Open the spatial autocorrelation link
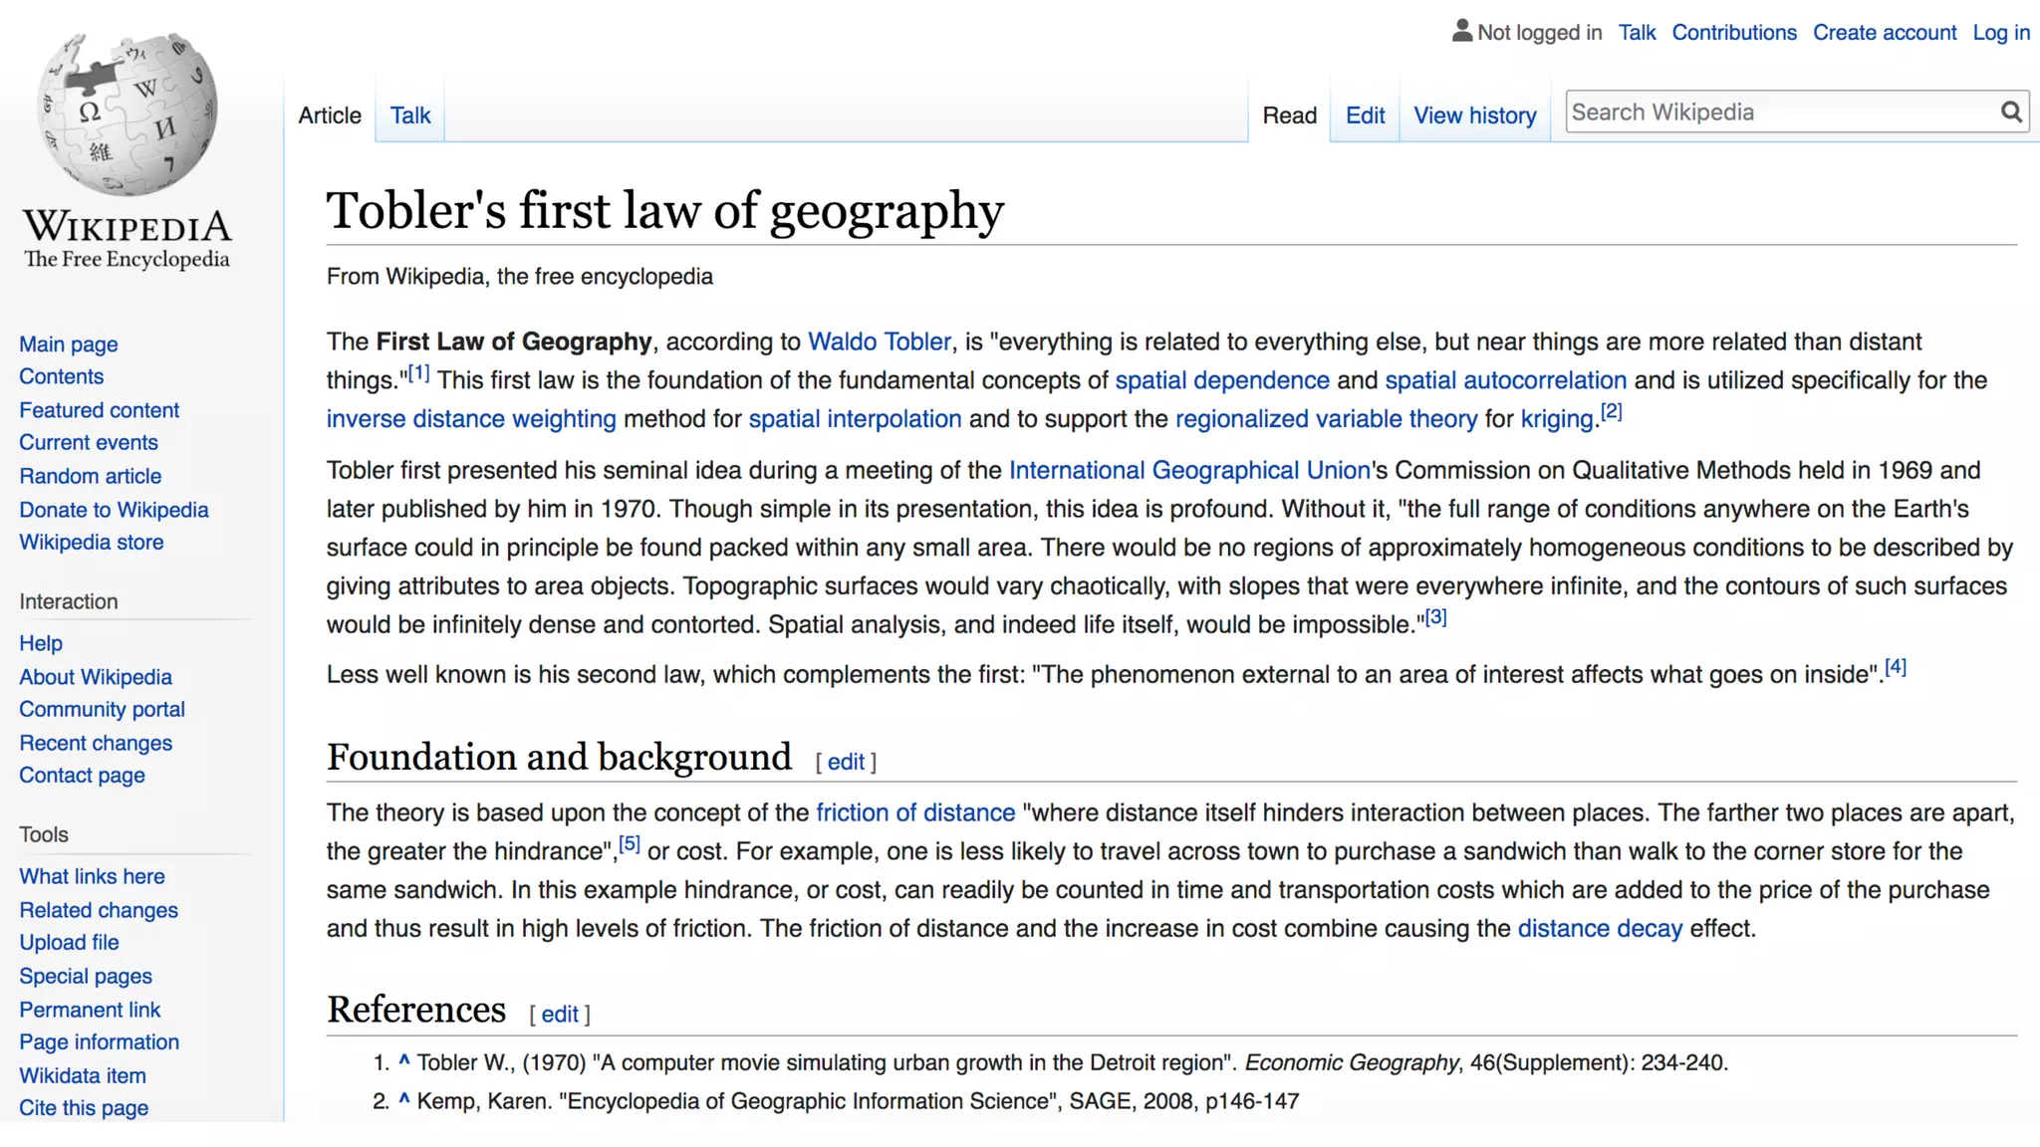Viewport: 2040px width, 1147px height. (1505, 380)
